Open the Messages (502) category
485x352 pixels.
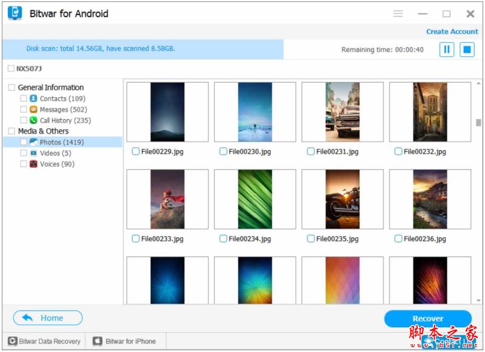64,109
